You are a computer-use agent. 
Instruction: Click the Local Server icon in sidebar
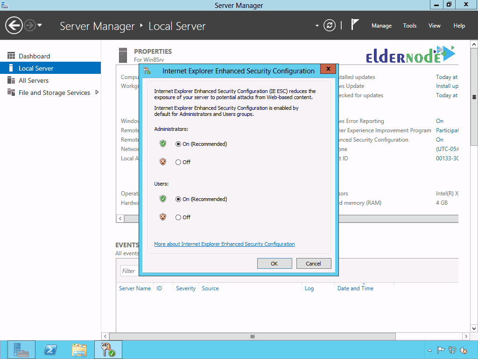click(x=11, y=68)
